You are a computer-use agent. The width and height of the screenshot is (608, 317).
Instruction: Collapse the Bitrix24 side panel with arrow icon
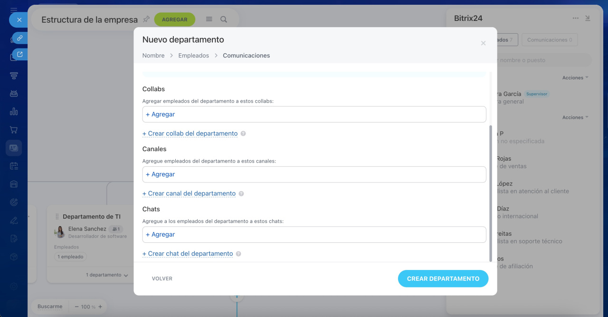click(588, 19)
